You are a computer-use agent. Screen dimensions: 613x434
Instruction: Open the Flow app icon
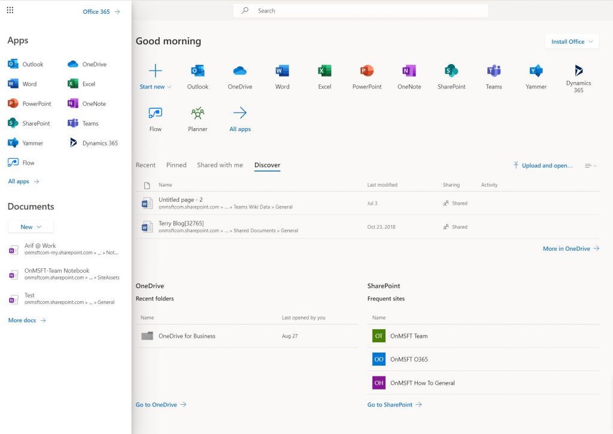[155, 114]
